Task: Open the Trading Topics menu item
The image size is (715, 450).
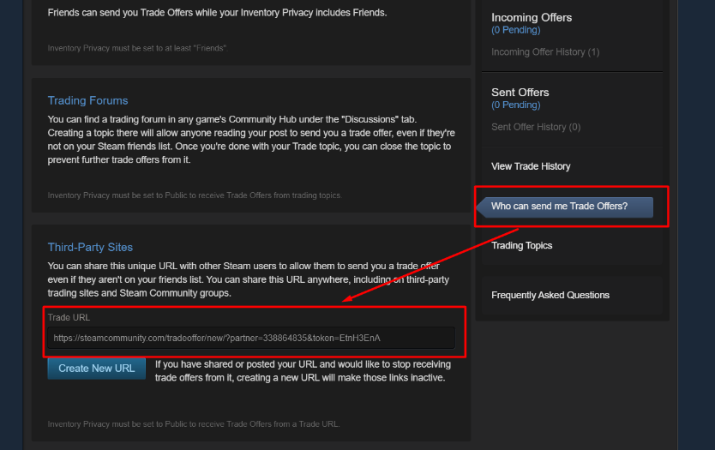Action: coord(521,246)
